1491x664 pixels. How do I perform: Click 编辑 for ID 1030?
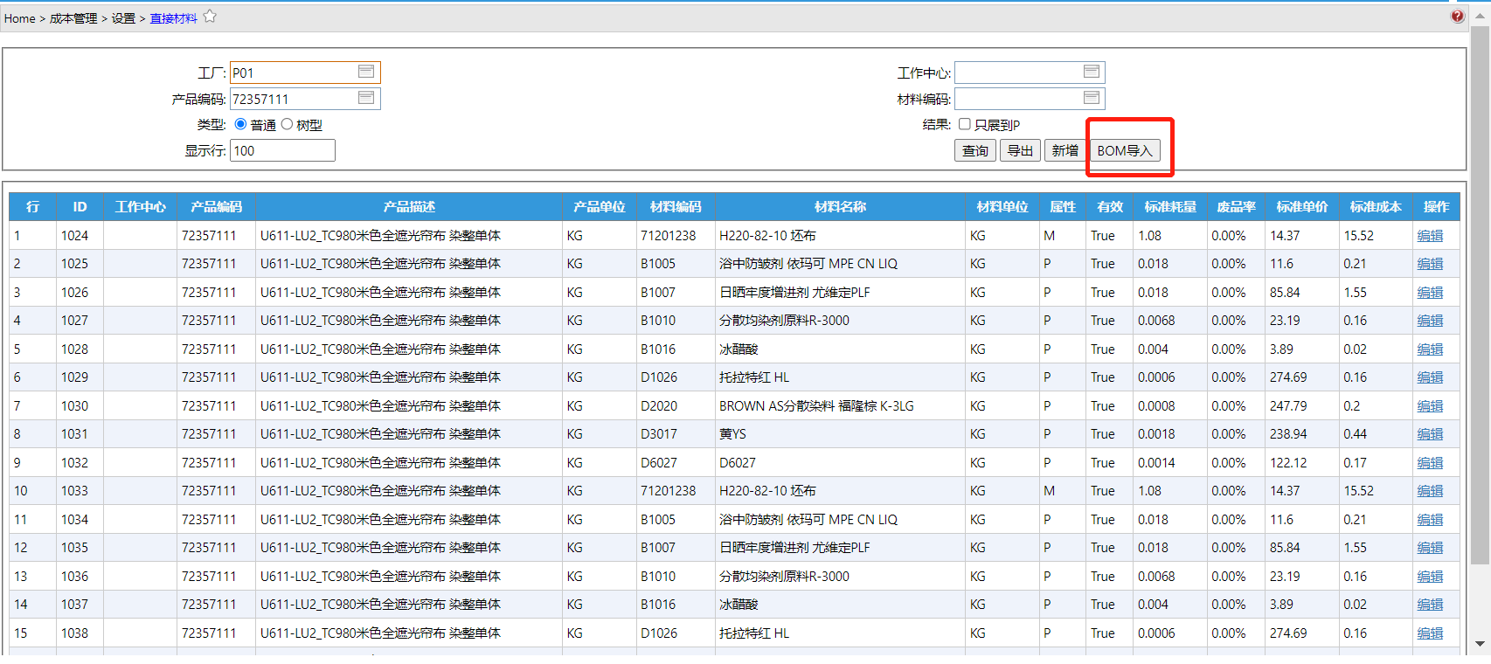click(x=1430, y=406)
